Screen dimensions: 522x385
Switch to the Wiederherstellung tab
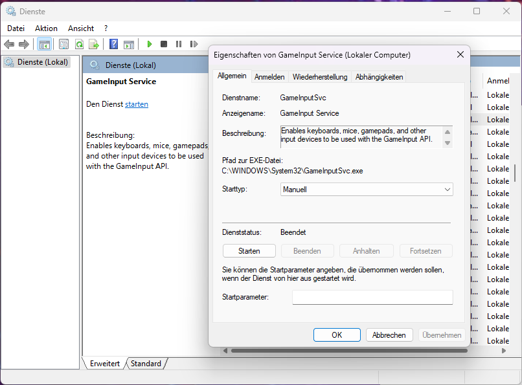tap(320, 77)
